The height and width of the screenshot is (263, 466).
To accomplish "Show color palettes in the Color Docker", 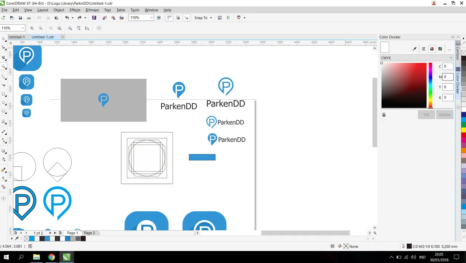I will click(440, 49).
